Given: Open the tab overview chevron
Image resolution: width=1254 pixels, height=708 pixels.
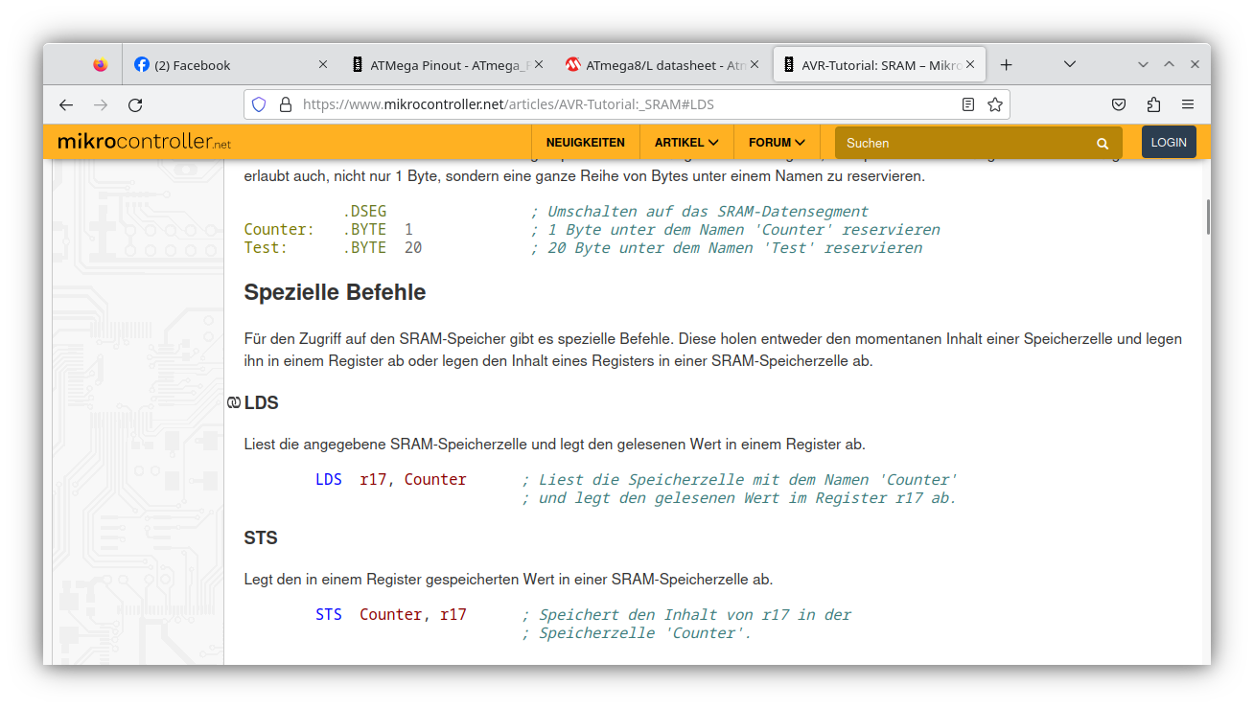Looking at the screenshot, I should (x=1070, y=64).
